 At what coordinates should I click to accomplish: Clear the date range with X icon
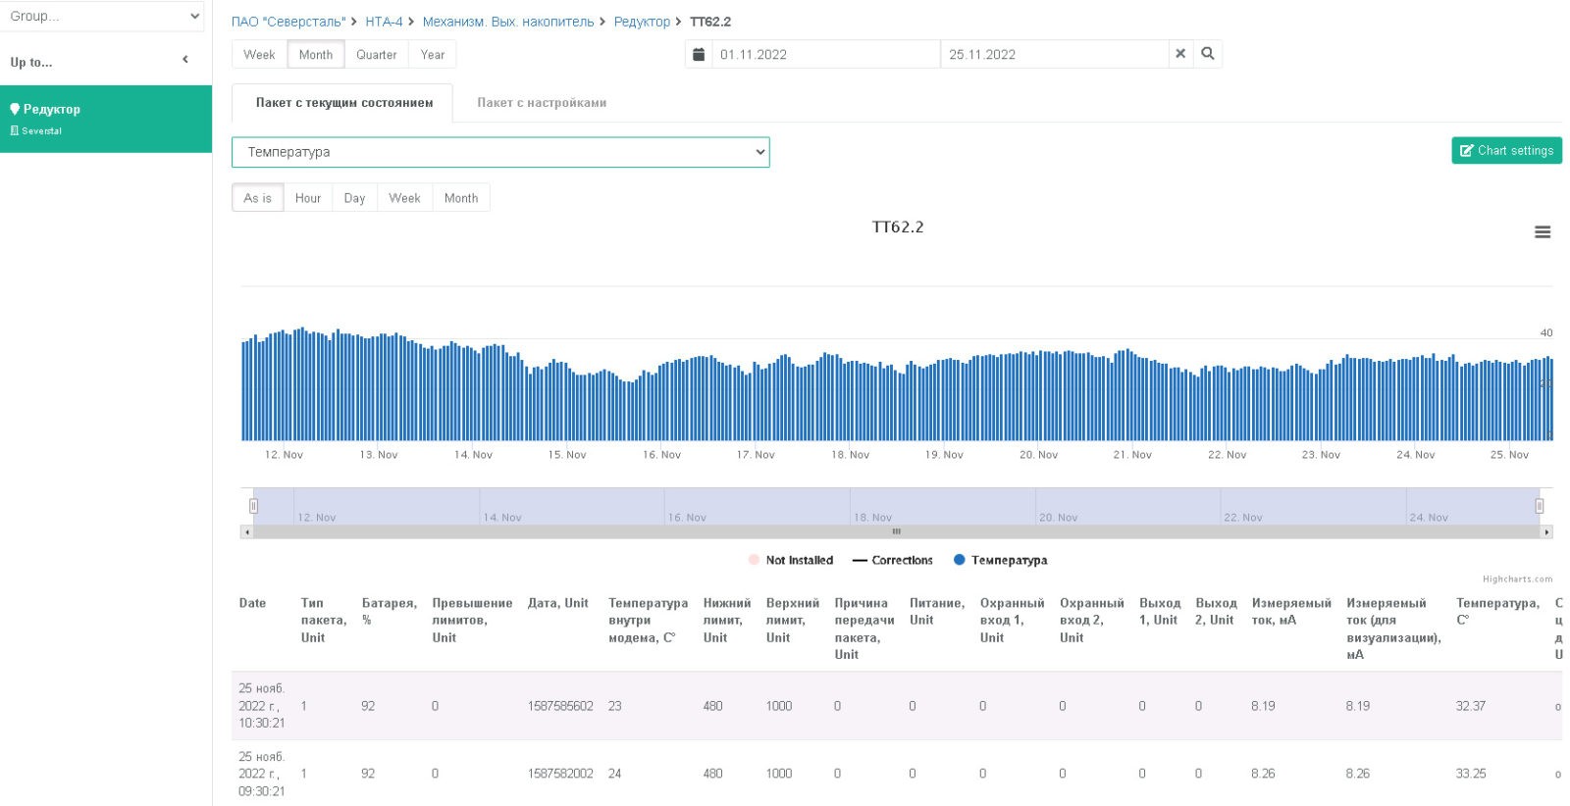tap(1180, 54)
